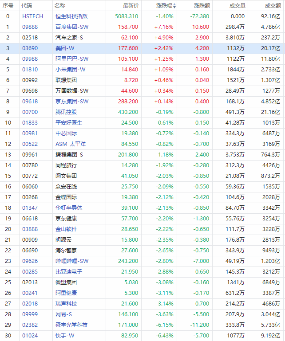Open 阿里巴巴-SW stock link
The image size is (285, 341).
click(x=72, y=59)
